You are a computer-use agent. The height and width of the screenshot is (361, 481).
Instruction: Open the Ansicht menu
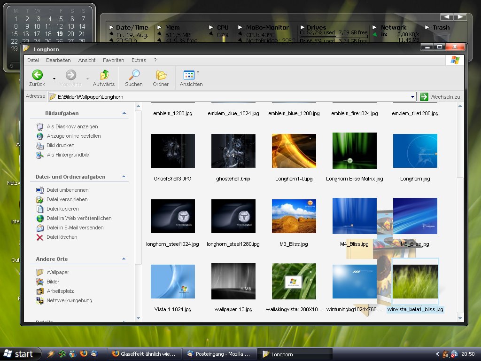click(87, 60)
